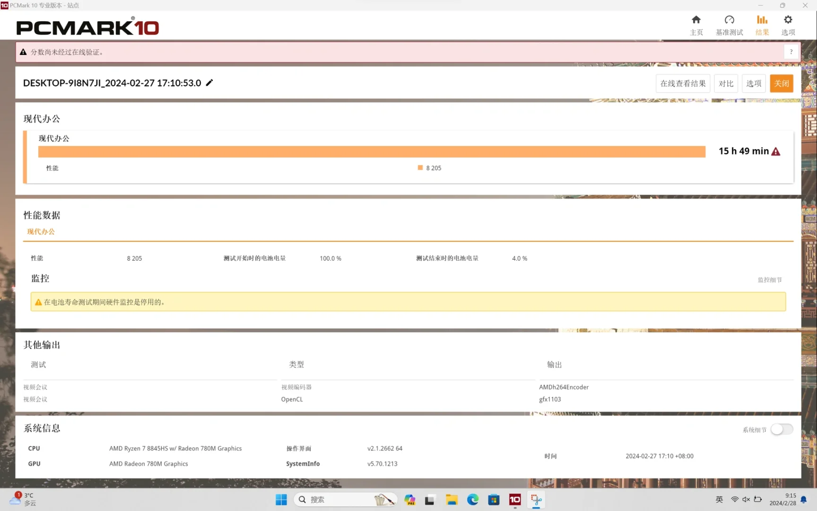The width and height of the screenshot is (817, 511).
Task: Open the 监控细节 monitoring details link
Action: pyautogui.click(x=770, y=280)
